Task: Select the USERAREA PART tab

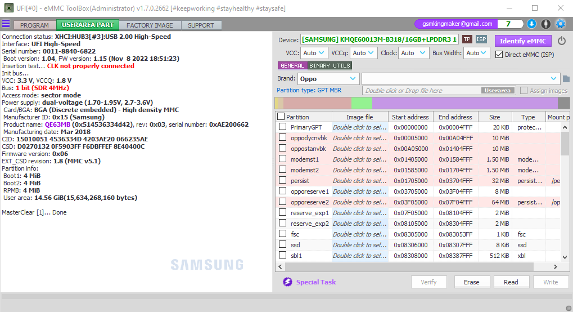Action: pos(88,25)
